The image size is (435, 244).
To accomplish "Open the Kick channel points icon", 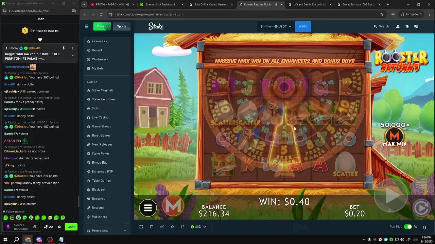I will click(x=49, y=227).
